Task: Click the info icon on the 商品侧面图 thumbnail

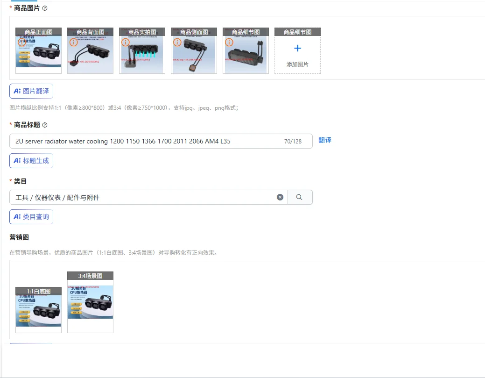Action: (x=177, y=42)
